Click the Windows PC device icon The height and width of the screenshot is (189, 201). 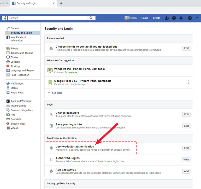pyautogui.click(x=50, y=70)
